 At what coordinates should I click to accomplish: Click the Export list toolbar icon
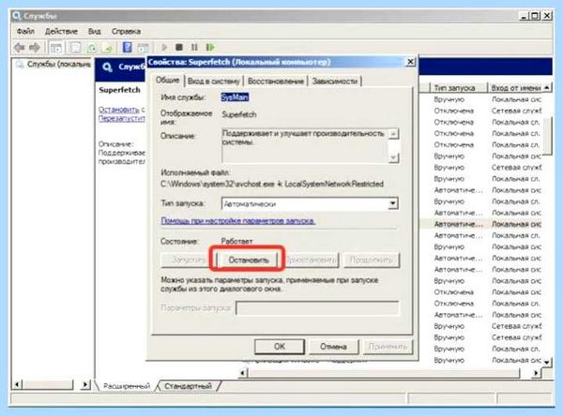tap(108, 48)
